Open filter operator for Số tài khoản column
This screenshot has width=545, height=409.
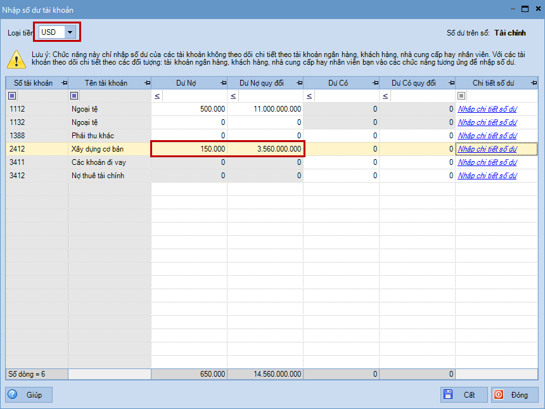[x=11, y=96]
